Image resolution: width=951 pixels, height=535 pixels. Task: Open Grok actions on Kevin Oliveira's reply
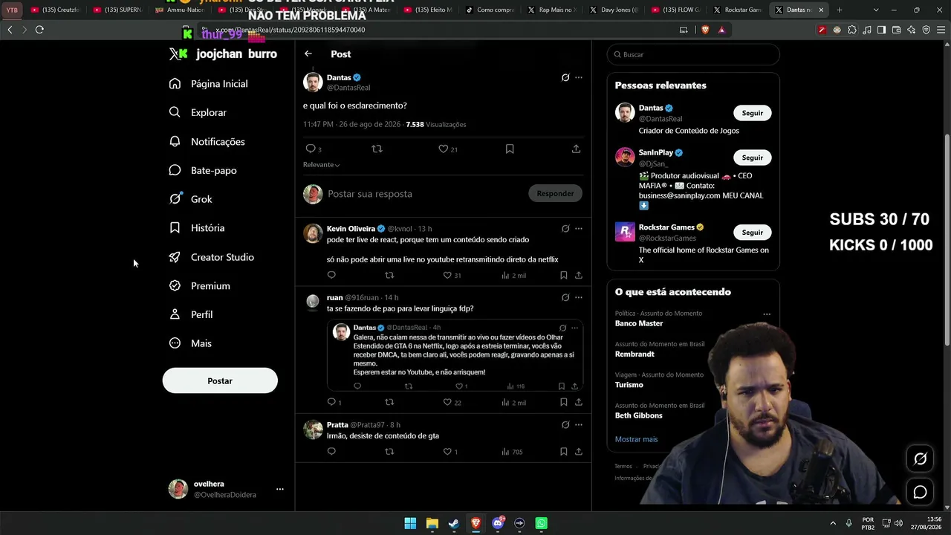click(565, 229)
